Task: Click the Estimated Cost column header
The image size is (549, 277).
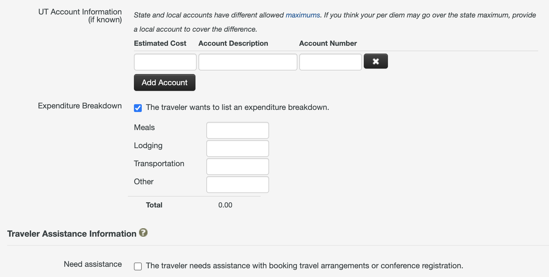Action: (160, 43)
